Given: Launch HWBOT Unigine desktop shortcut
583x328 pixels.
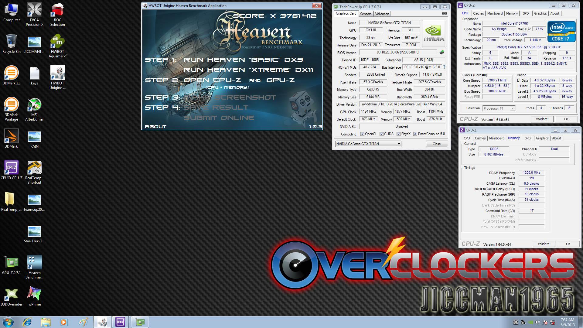Looking at the screenshot, I should click(57, 78).
